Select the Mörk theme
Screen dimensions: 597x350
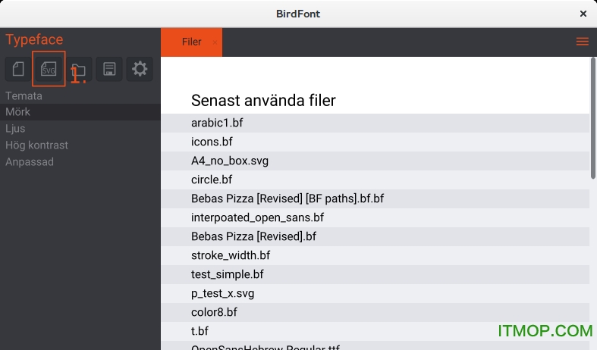[18, 112]
